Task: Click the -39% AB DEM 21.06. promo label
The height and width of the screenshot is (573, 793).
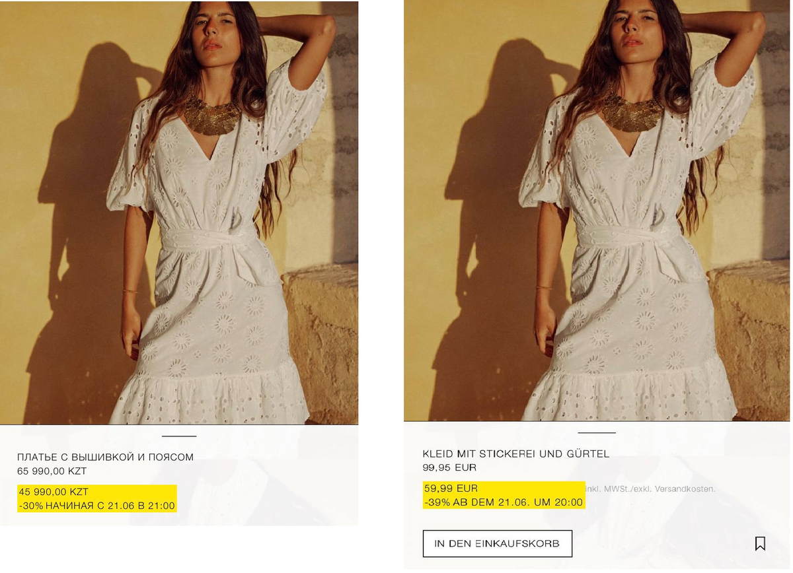Action: 504,502
